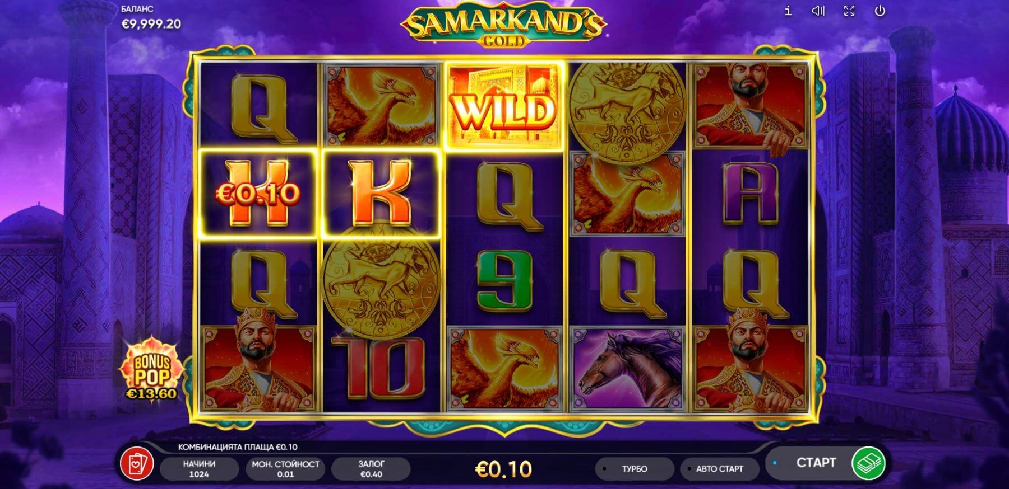Image resolution: width=1009 pixels, height=489 pixels.
Task: Click the Bonus Pop €13.60 badge
Action: (x=151, y=369)
